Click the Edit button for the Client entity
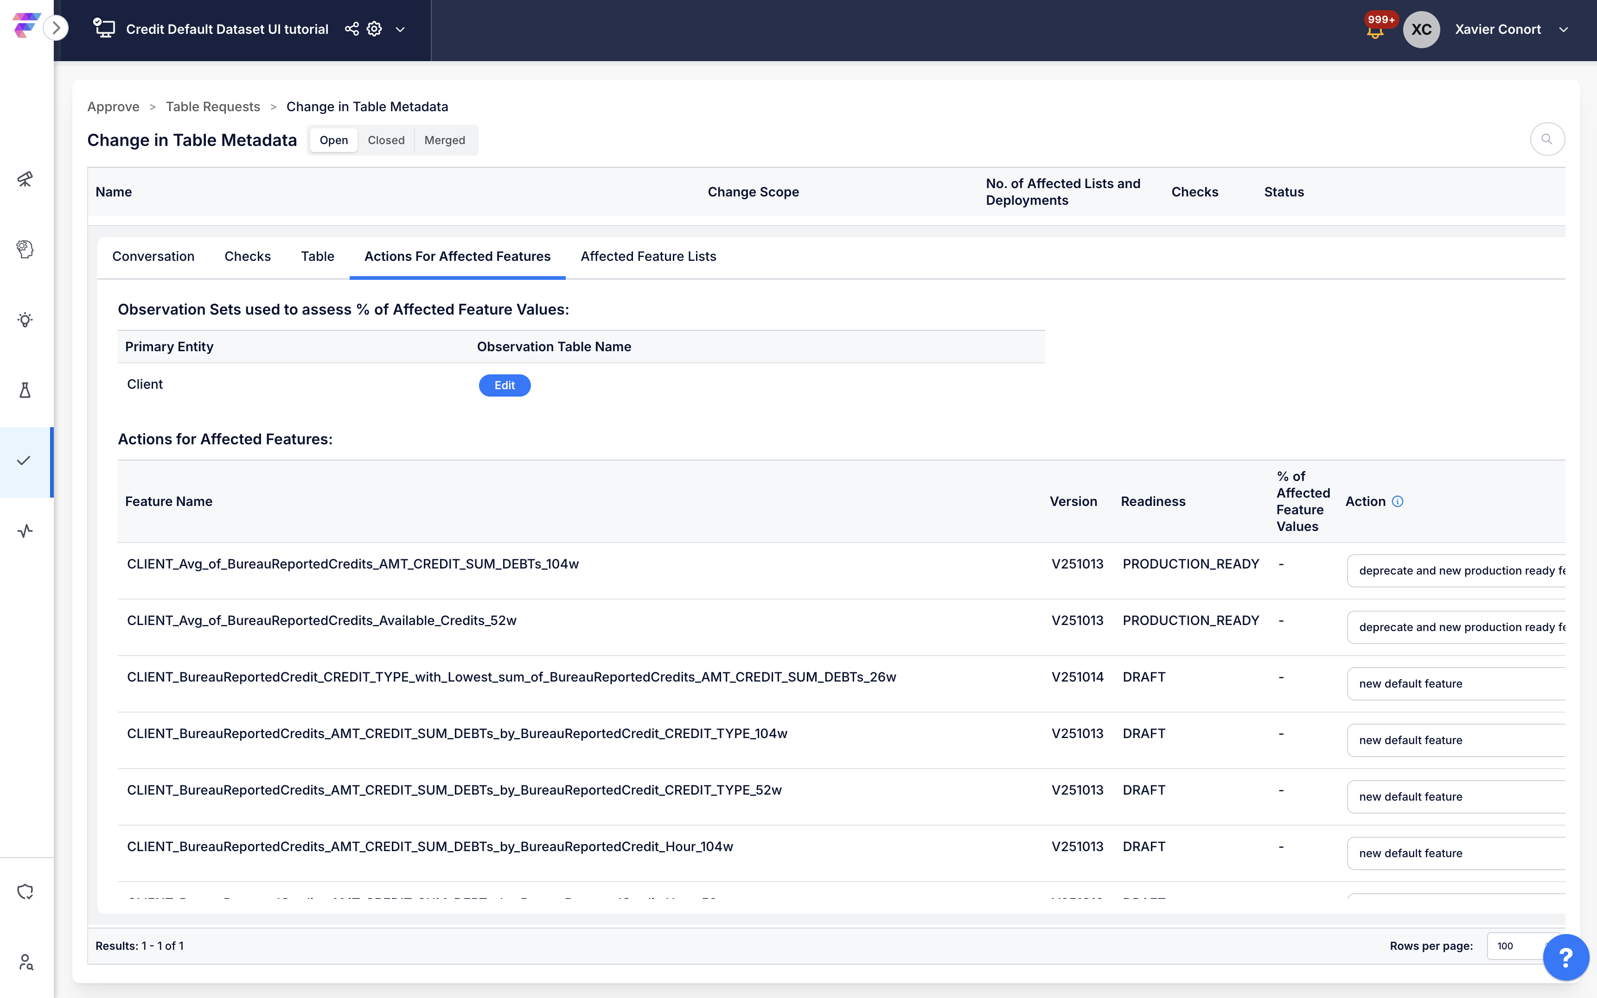 pos(505,385)
